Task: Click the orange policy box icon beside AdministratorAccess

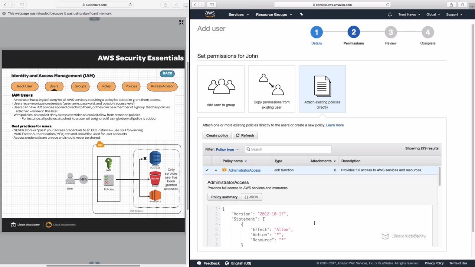Action: pyautogui.click(x=224, y=170)
